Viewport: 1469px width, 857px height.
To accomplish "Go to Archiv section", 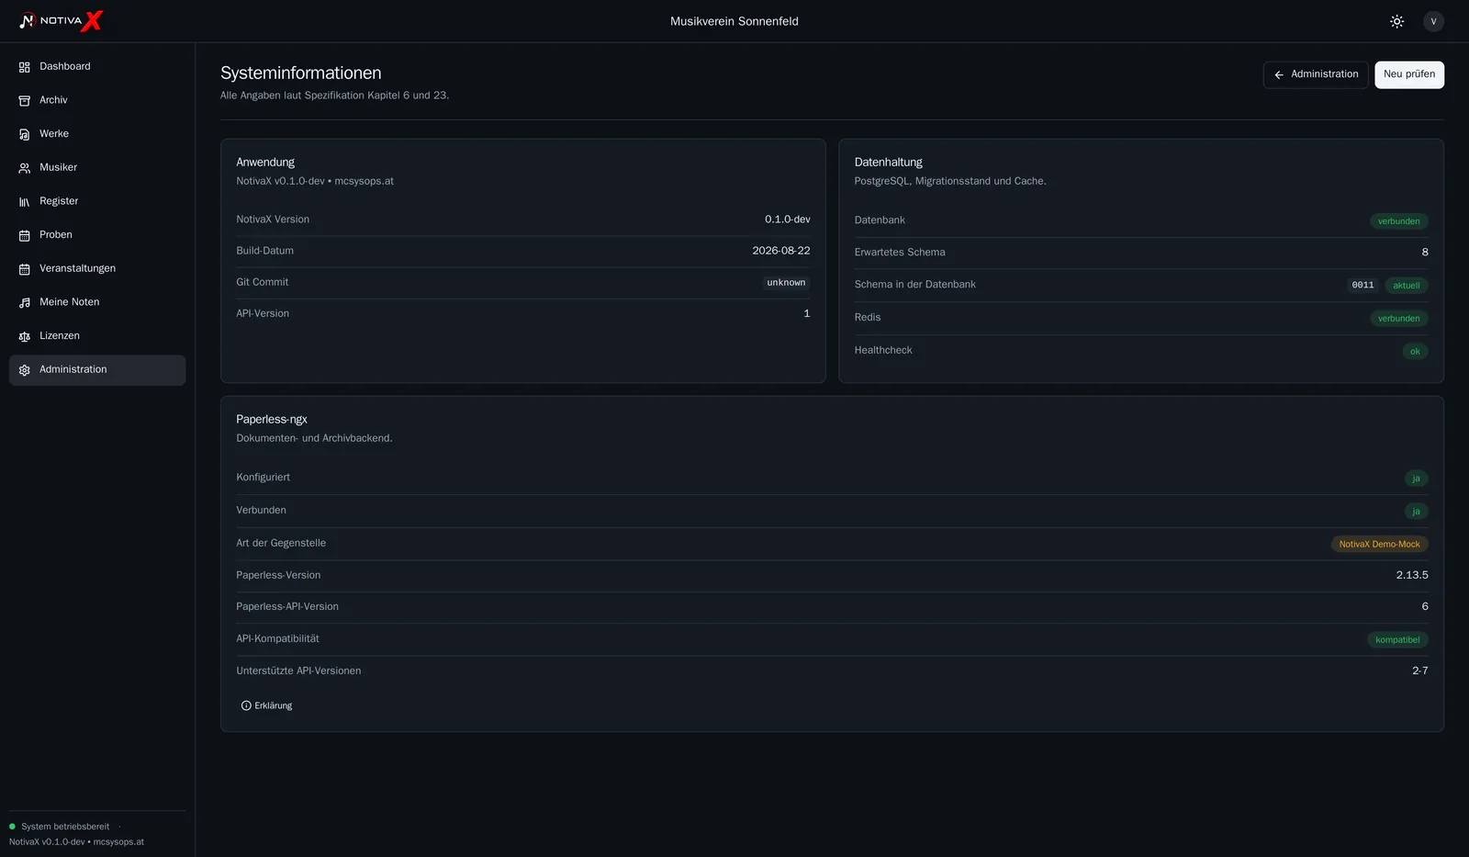I will click(x=97, y=100).
